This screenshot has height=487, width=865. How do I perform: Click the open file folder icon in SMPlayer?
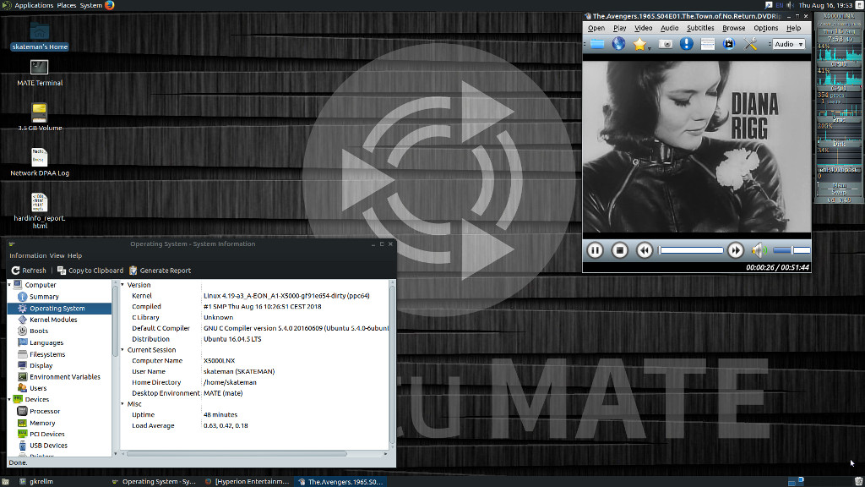click(597, 44)
